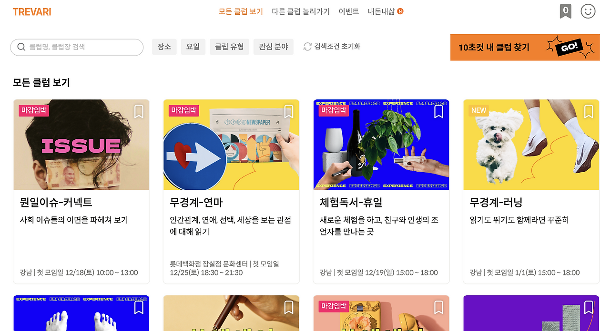This screenshot has height=331, width=610.
Task: Click the refresh icon beside 검색조건 초기화
Action: pos(307,47)
